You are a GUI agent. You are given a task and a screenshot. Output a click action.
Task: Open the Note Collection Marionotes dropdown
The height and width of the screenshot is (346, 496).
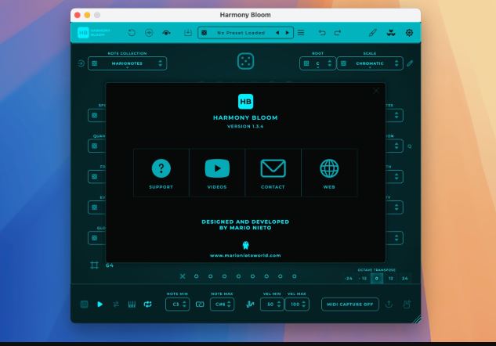pos(127,63)
